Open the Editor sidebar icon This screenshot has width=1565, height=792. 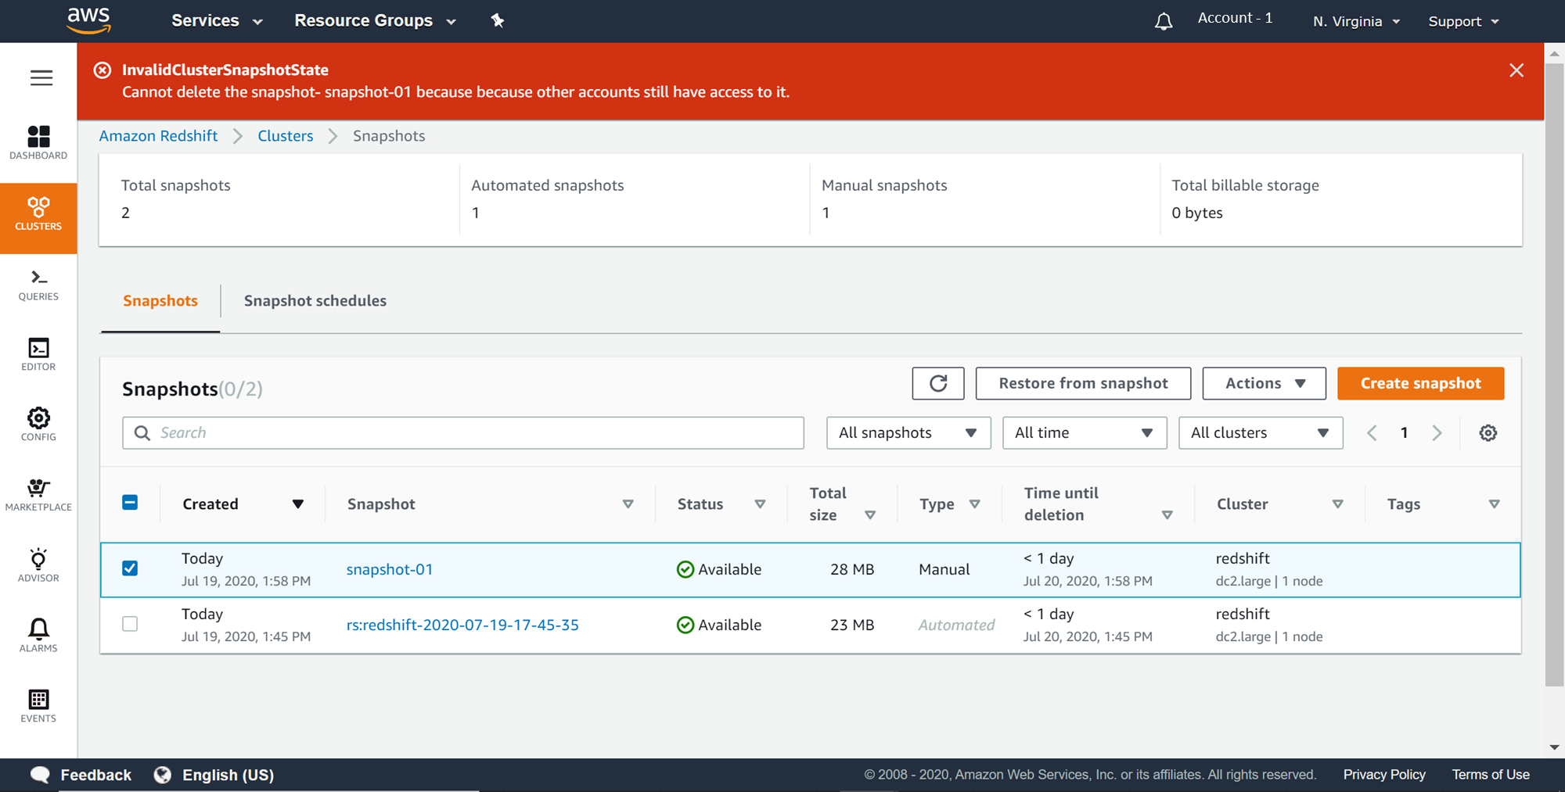pos(38,354)
